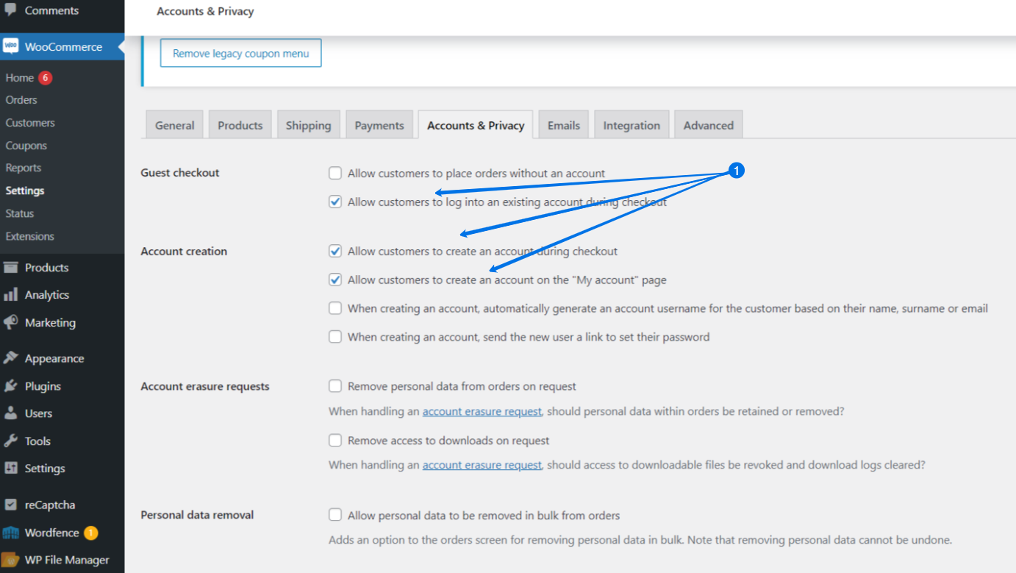
Task: Switch to the Payments tab
Action: (379, 124)
